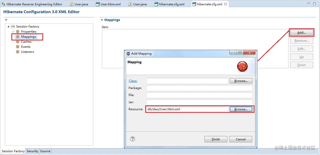
Task: Click the Events node icon
Action: coord(18,47)
